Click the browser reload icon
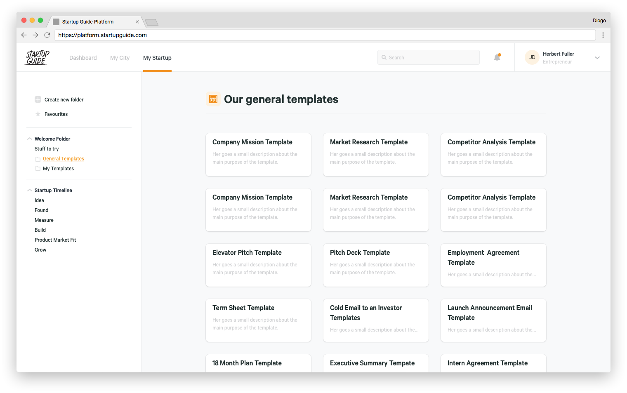The width and height of the screenshot is (627, 393). pyautogui.click(x=47, y=35)
